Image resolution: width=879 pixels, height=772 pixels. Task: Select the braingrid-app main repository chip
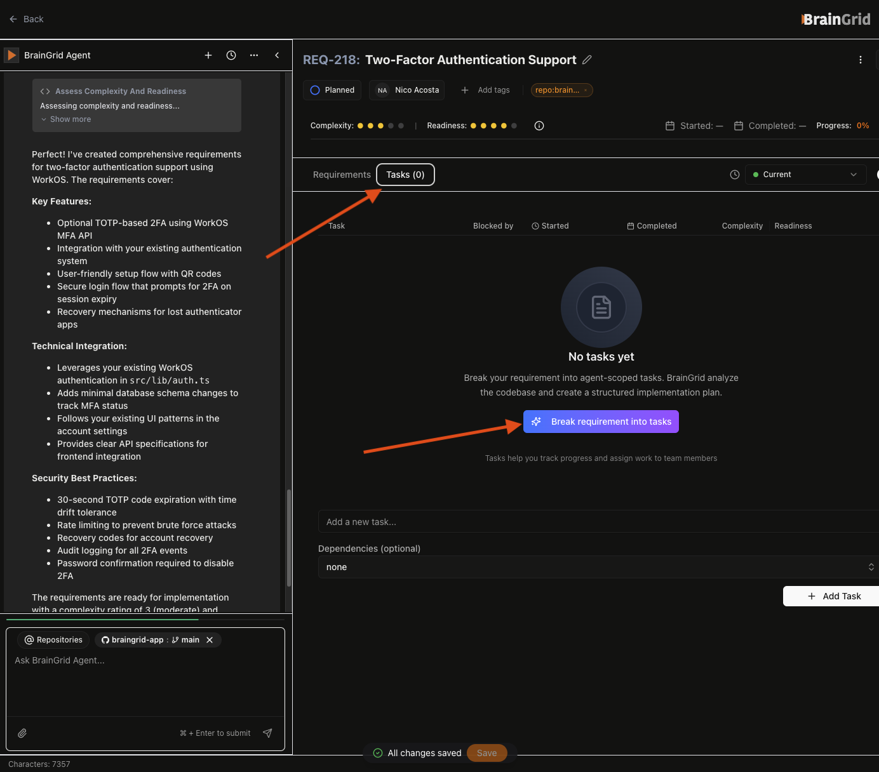151,640
